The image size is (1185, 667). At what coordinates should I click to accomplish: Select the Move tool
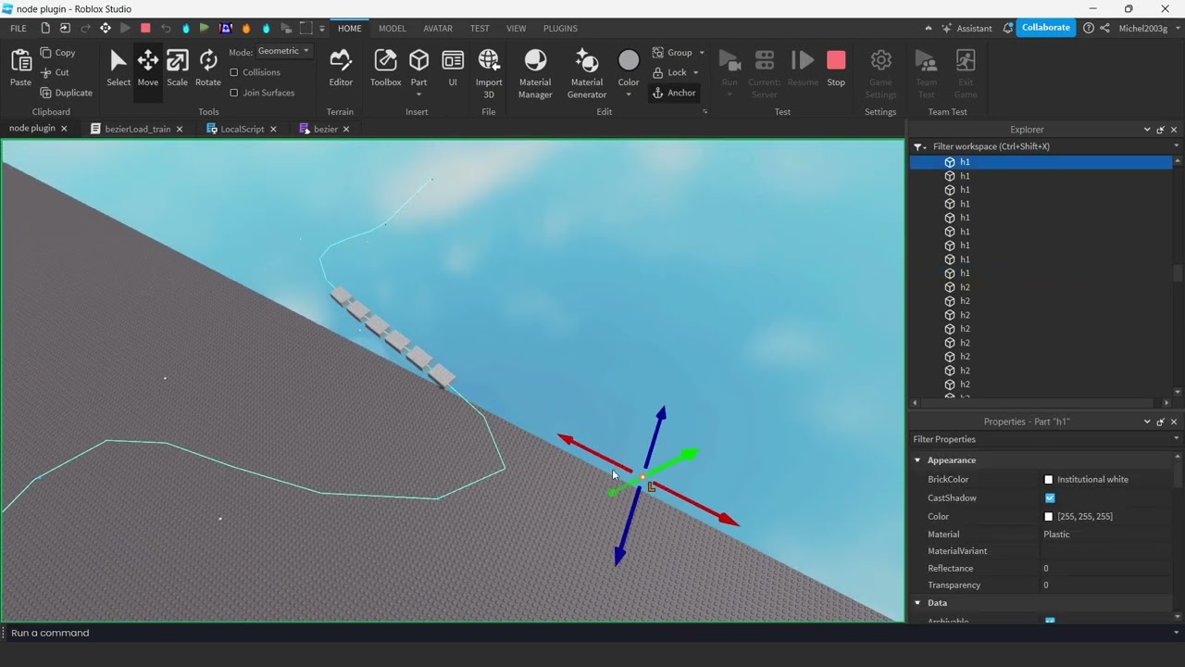147,67
